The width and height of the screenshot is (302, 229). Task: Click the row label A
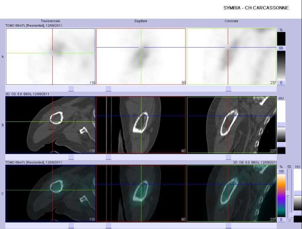point(3,57)
